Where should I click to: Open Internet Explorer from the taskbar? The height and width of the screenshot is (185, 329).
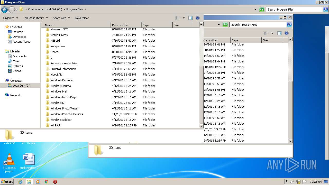click(20, 182)
